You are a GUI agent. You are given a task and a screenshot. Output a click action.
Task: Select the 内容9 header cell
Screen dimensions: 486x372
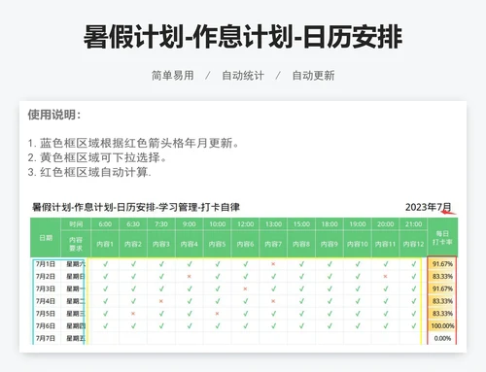330,244
